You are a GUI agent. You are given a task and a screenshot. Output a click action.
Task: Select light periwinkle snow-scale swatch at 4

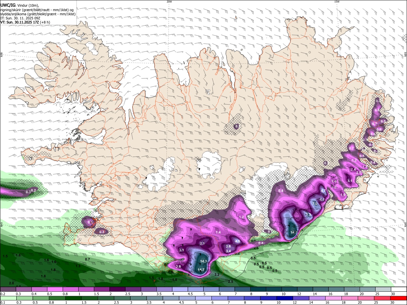(180, 290)
